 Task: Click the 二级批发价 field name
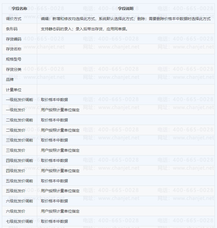click(x=16, y=130)
